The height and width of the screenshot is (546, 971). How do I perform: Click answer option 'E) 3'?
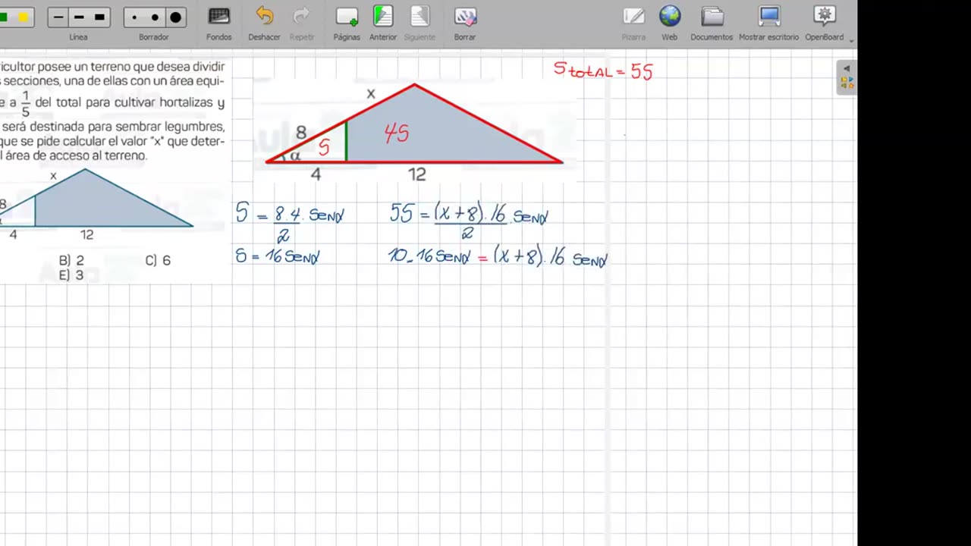coord(71,275)
